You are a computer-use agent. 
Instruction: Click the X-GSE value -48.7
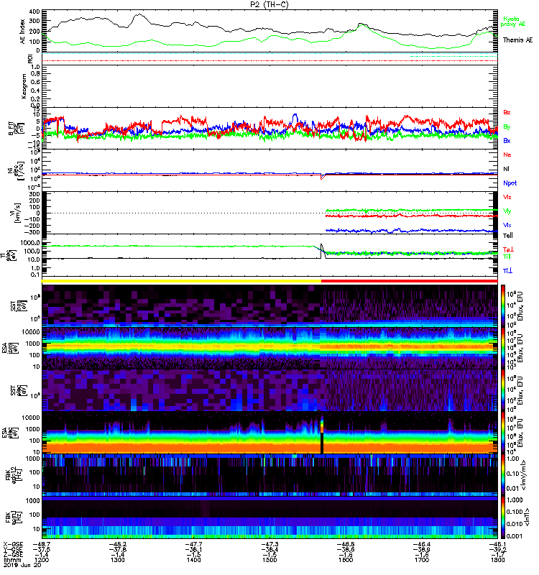click(x=42, y=545)
